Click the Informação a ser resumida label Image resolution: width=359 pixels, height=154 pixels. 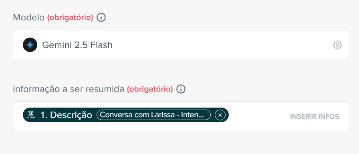[x=69, y=89]
